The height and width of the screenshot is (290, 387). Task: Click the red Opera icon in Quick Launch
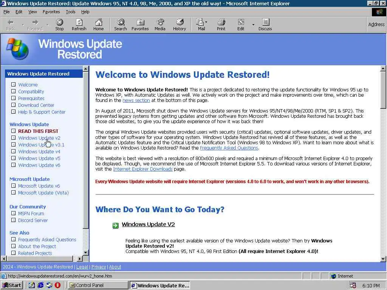(57, 285)
